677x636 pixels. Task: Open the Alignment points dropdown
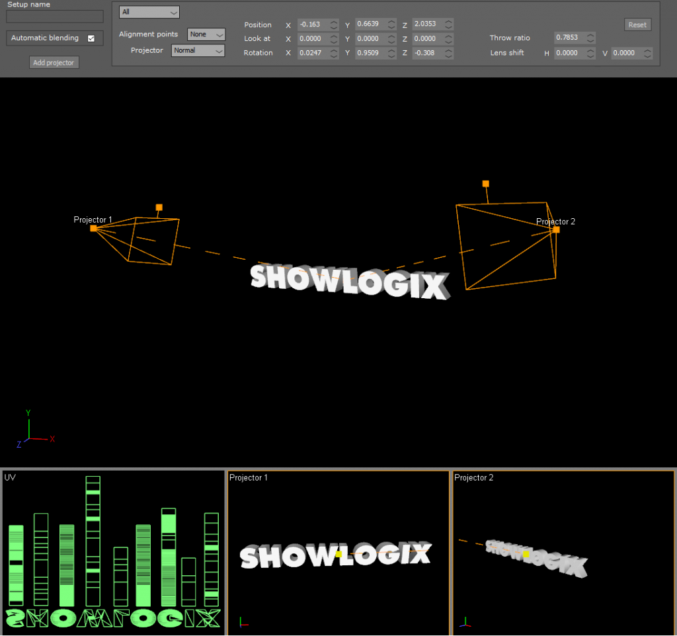click(x=206, y=34)
